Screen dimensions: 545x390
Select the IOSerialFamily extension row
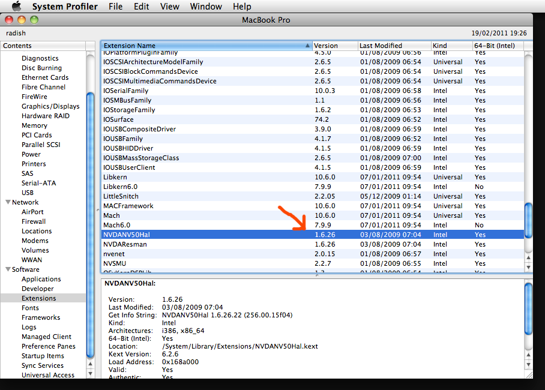(x=313, y=91)
